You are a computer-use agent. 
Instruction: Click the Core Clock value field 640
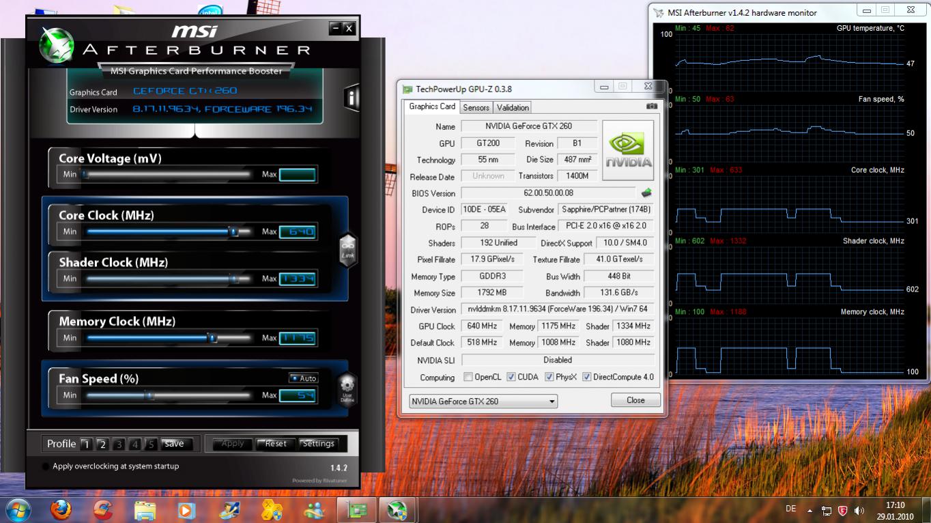click(x=298, y=231)
